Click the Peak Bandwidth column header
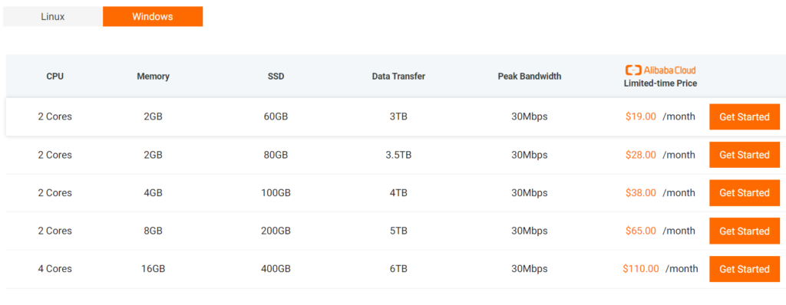The width and height of the screenshot is (786, 305). 530,77
